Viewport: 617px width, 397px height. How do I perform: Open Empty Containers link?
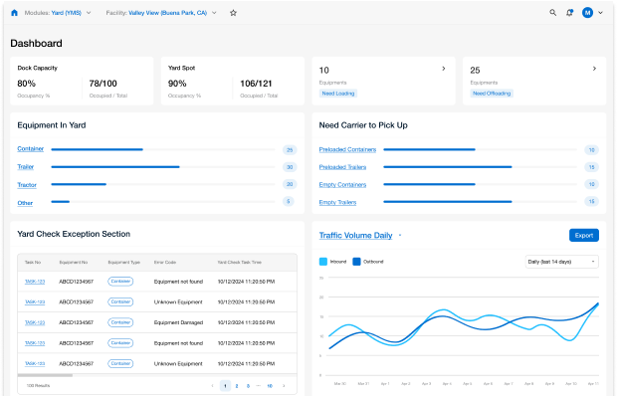[342, 184]
